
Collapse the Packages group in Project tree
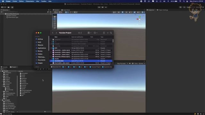1,100
